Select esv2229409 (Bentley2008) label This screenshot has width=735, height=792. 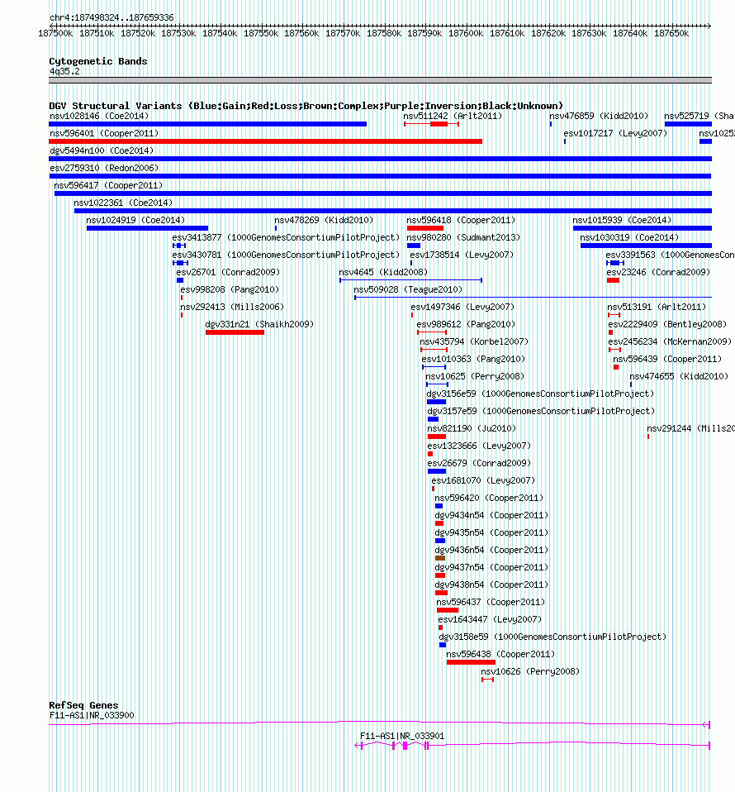click(x=667, y=324)
